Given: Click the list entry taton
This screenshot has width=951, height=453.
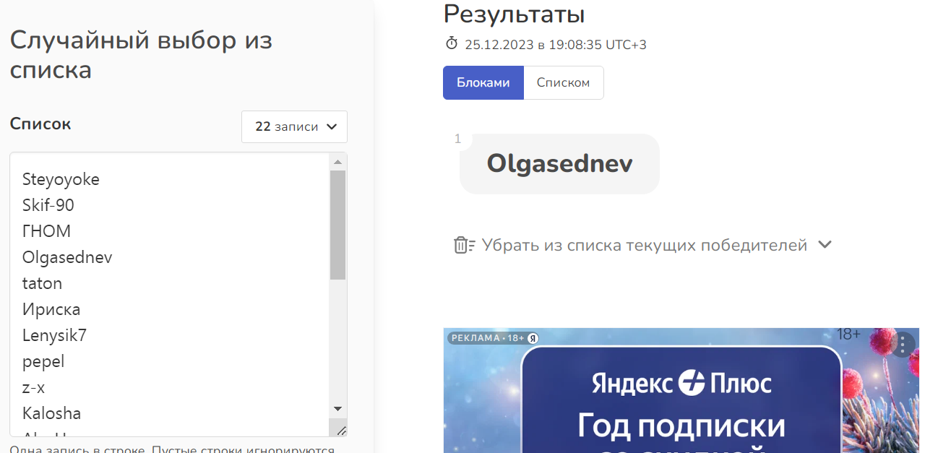Looking at the screenshot, I should 42,283.
